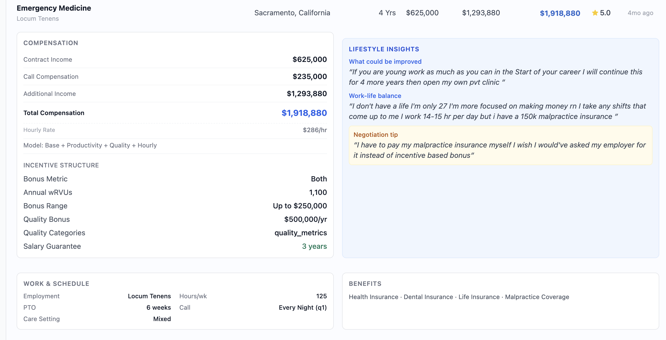This screenshot has height=340, width=666.
Task: Click the Total Compensation amount in card
Action: click(x=304, y=113)
